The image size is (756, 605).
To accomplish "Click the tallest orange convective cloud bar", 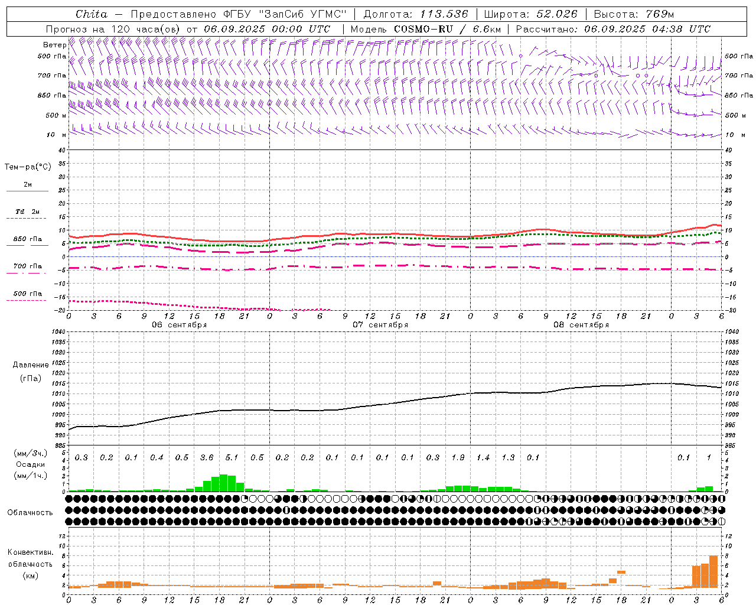I will [713, 572].
